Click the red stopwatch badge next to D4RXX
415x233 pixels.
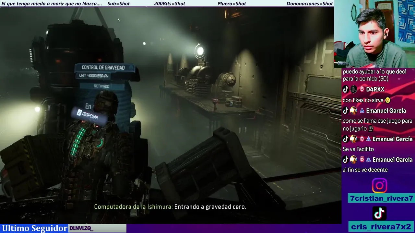coord(362,89)
